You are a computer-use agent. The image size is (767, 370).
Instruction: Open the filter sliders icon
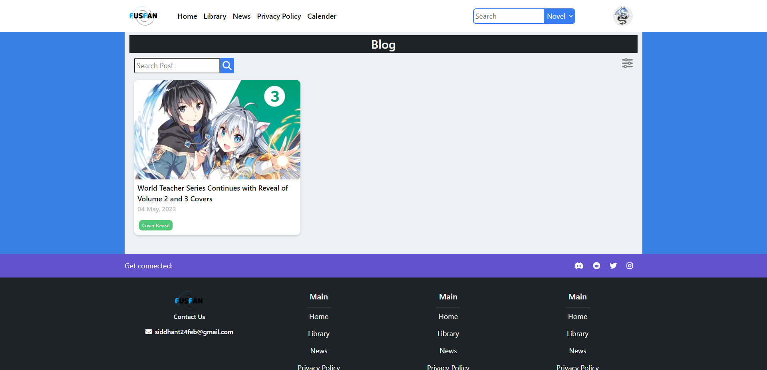click(627, 63)
